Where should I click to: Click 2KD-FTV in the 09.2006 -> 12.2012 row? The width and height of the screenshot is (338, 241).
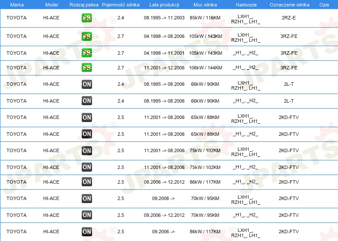[289, 215]
